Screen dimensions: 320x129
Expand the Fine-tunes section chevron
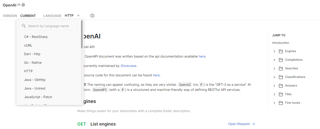[x=274, y=103]
